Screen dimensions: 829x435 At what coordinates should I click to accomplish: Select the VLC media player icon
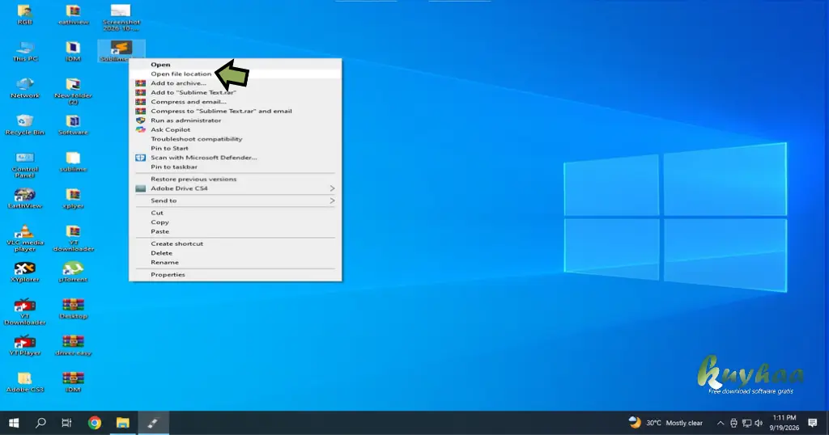pos(25,238)
